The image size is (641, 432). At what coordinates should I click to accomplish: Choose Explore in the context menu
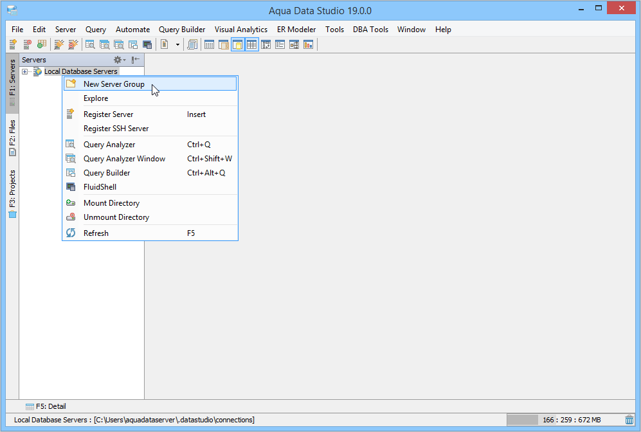[x=150, y=98]
